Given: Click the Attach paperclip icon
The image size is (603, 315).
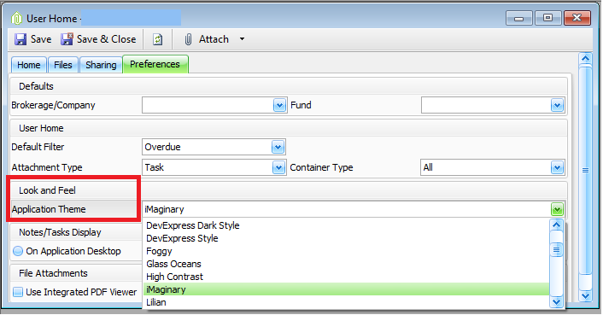Looking at the screenshot, I should click(188, 39).
